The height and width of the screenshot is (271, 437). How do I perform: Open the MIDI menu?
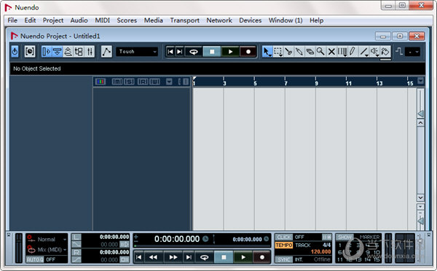(x=102, y=20)
